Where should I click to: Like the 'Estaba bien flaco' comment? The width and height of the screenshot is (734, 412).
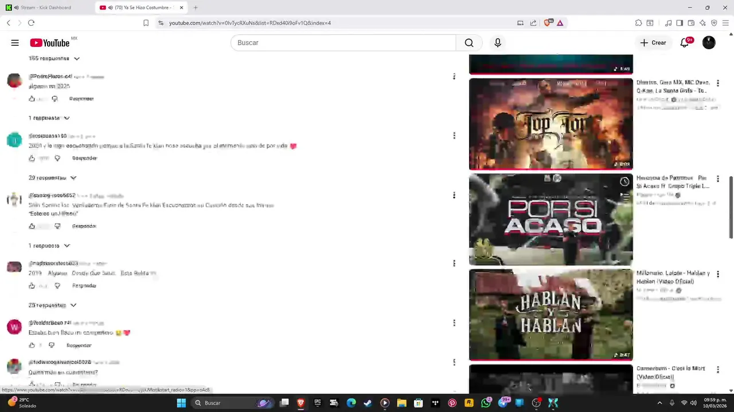[32, 346]
